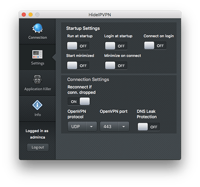
Task: Expand the OpenVPN port 443 dropdown
Action: coord(115,126)
